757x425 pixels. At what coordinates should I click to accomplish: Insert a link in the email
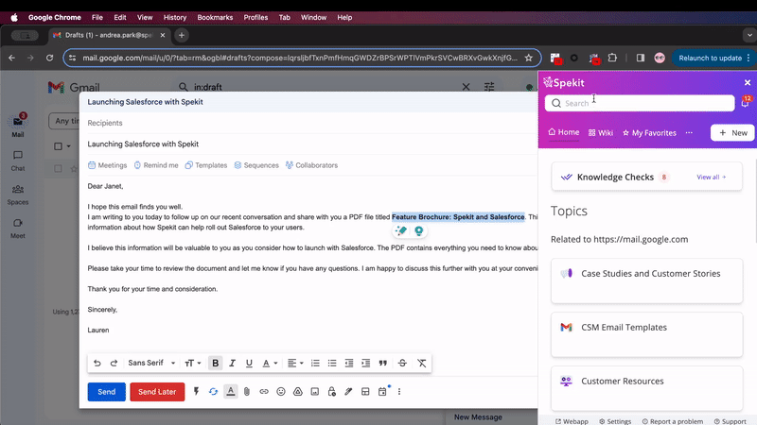(264, 392)
